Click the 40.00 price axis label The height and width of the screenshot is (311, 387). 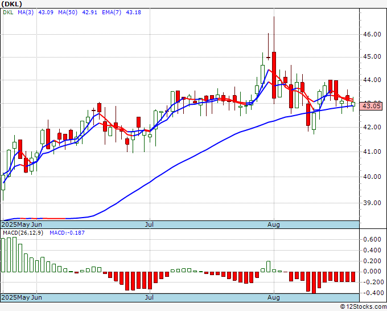372,177
